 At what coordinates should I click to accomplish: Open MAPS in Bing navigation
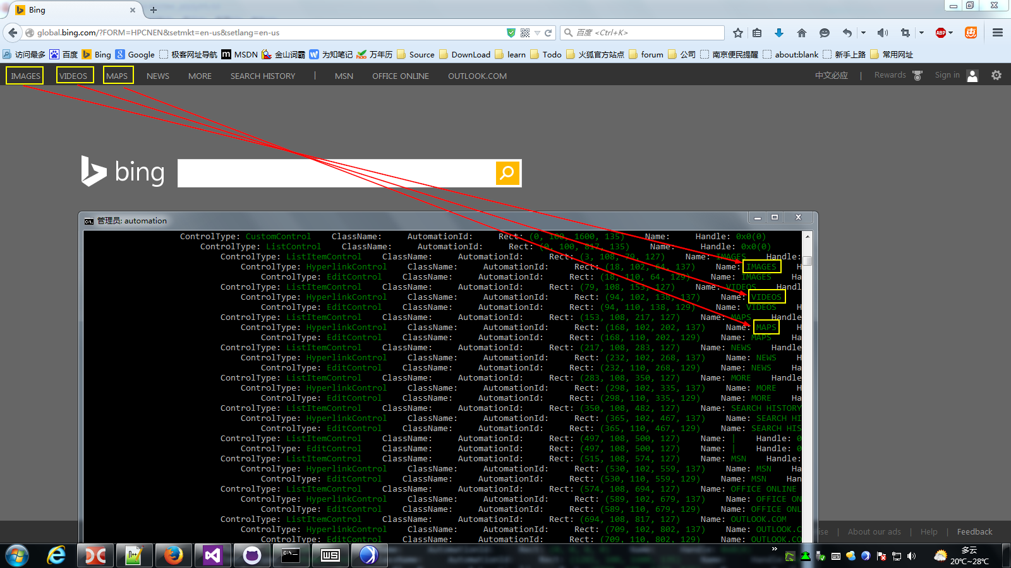(117, 76)
